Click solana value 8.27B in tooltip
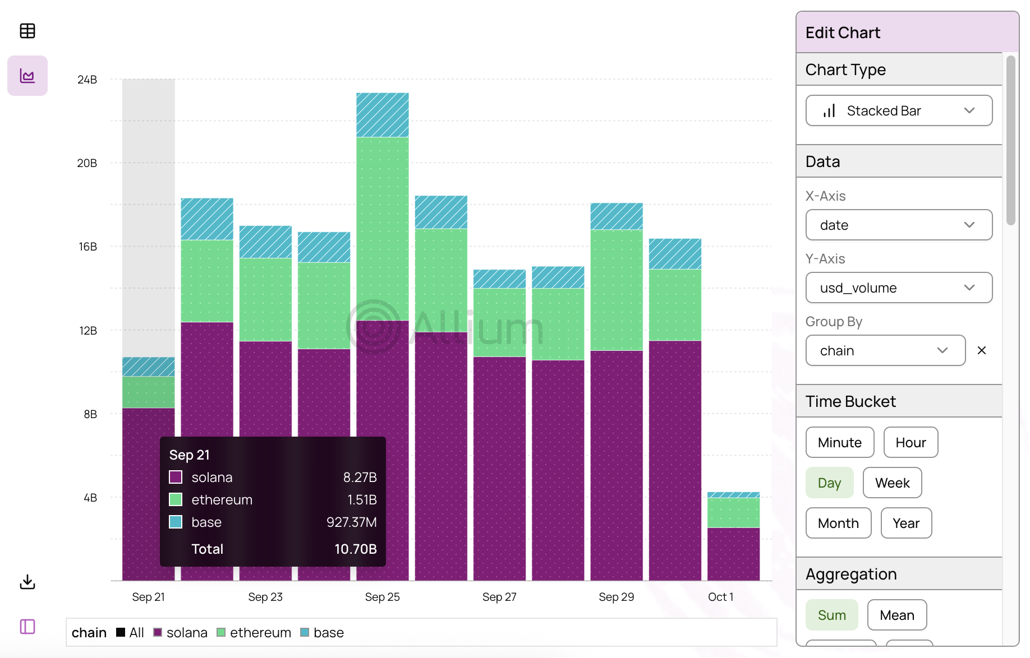This screenshot has height=658, width=1030. 360,477
